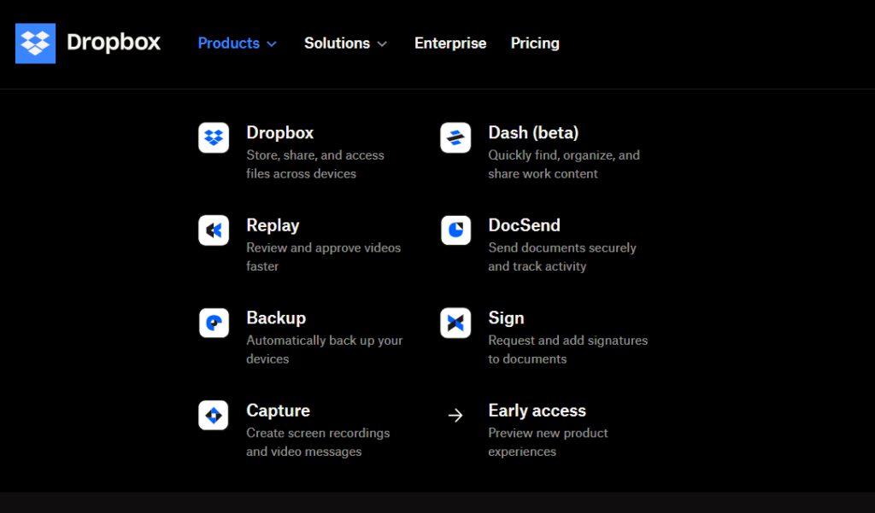Click 'Quickly find, organize, and share work content'
Image resolution: width=875 pixels, height=513 pixels.
click(x=564, y=165)
